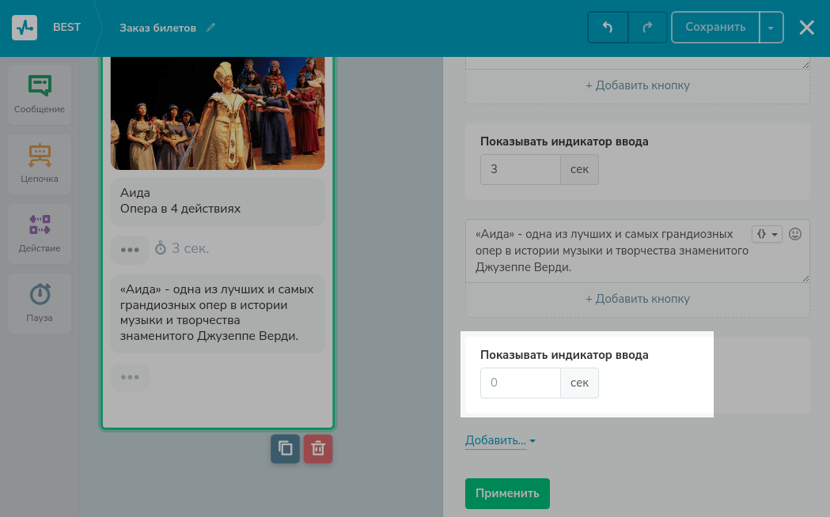The width and height of the screenshot is (830, 517).
Task: Expand the Добавить... dropdown link
Action: click(x=500, y=440)
